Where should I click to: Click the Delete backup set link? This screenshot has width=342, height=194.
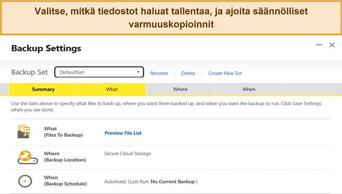click(188, 74)
